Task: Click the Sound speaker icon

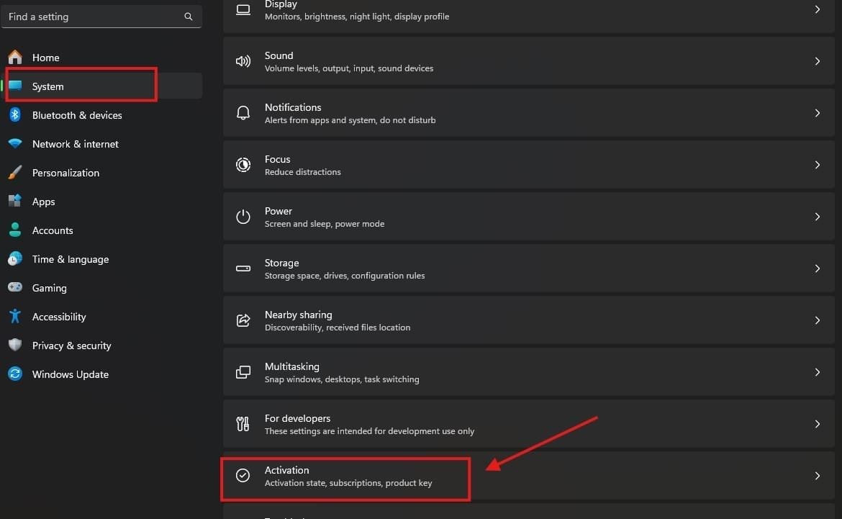Action: [243, 61]
